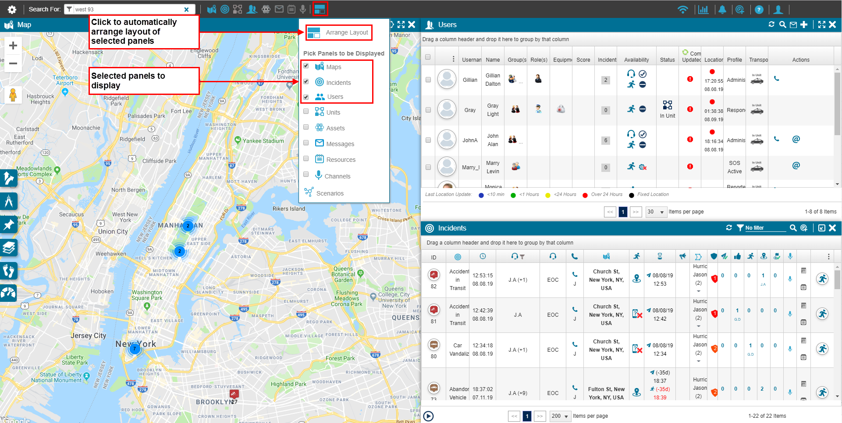The height and width of the screenshot is (423, 842).
Task: Enable the Units panel checkbox
Action: pyautogui.click(x=306, y=112)
